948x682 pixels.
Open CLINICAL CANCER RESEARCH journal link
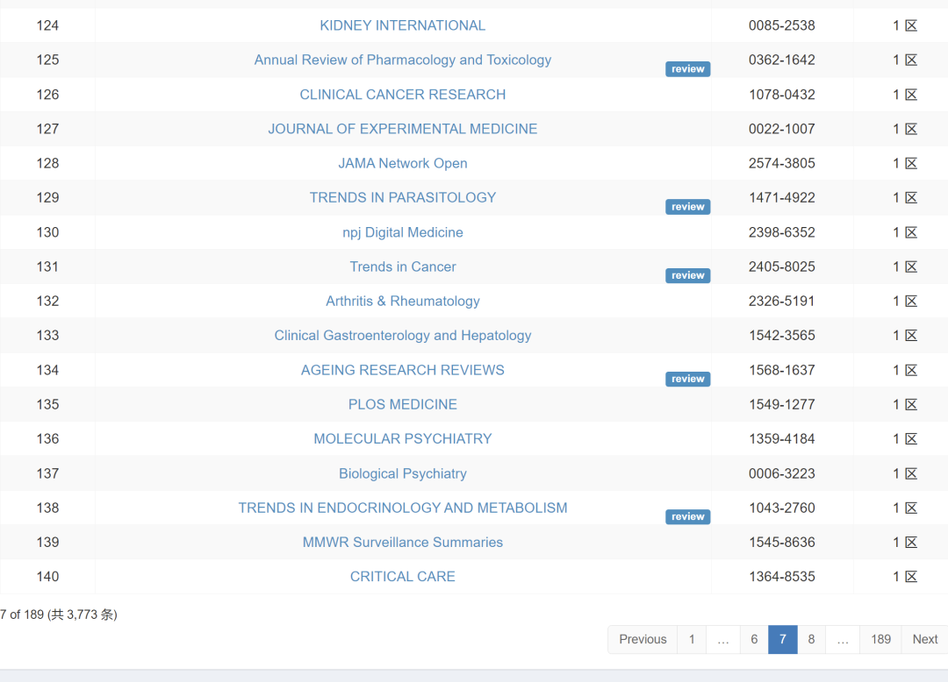(x=403, y=94)
